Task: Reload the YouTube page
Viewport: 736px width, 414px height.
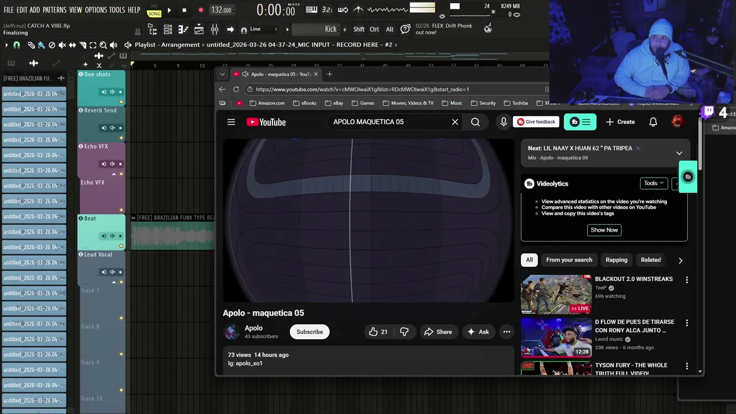Action: [x=236, y=89]
